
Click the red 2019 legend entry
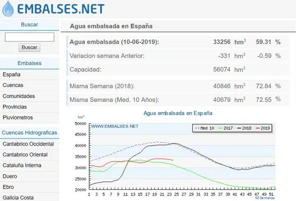click(x=262, y=128)
